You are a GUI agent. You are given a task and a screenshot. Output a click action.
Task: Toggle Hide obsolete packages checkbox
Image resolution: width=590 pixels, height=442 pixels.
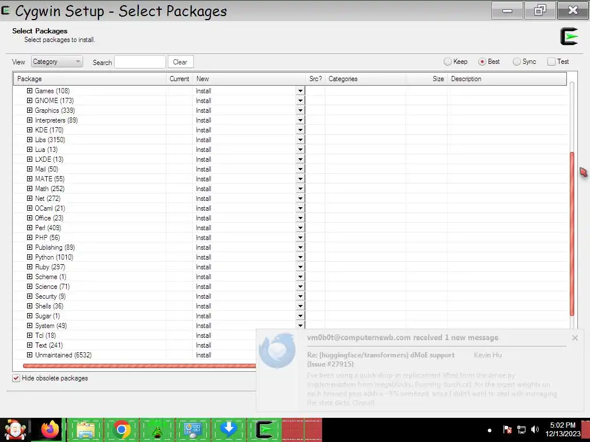[x=16, y=378]
